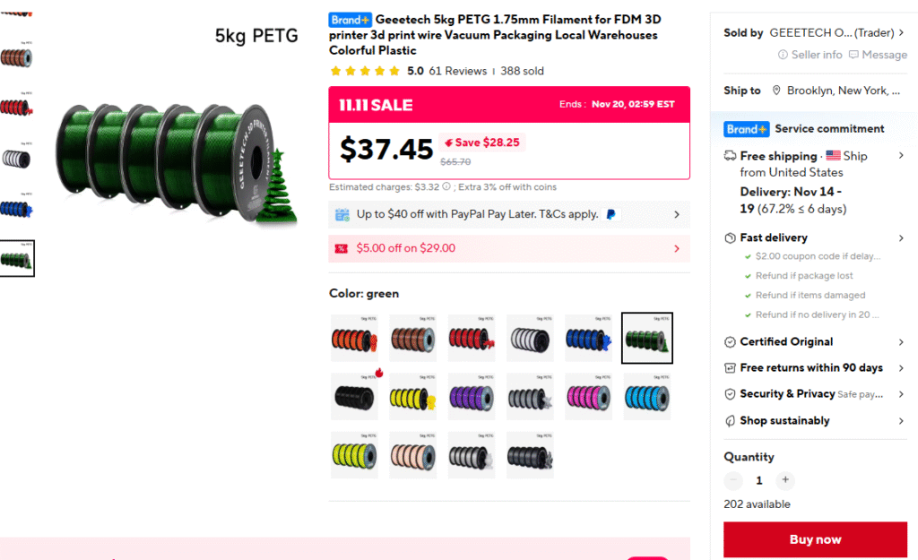Increase quantity with the plus button

[x=785, y=480]
